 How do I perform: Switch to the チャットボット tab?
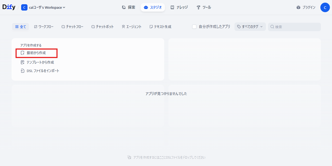point(103,26)
